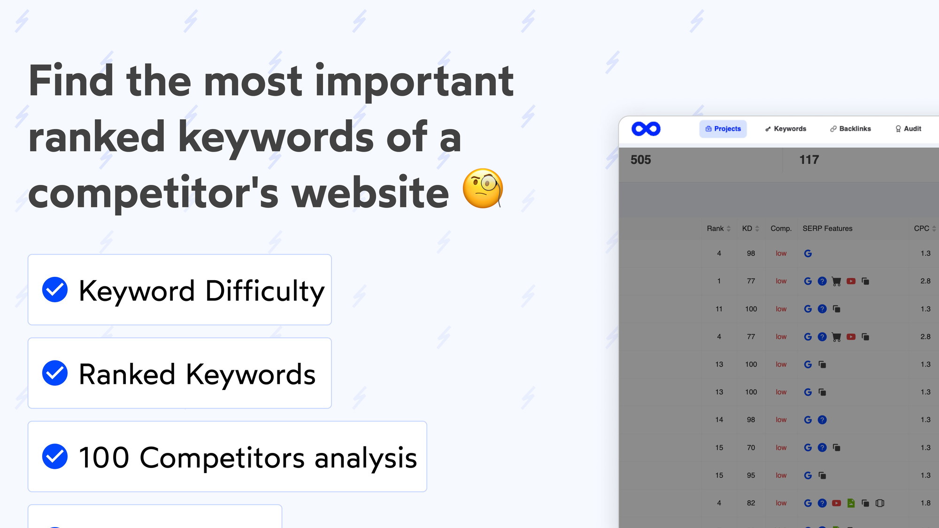Click the Projects tab

(x=723, y=128)
